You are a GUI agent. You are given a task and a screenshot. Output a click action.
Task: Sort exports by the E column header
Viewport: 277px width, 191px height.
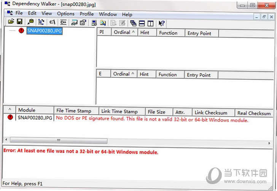(104, 74)
